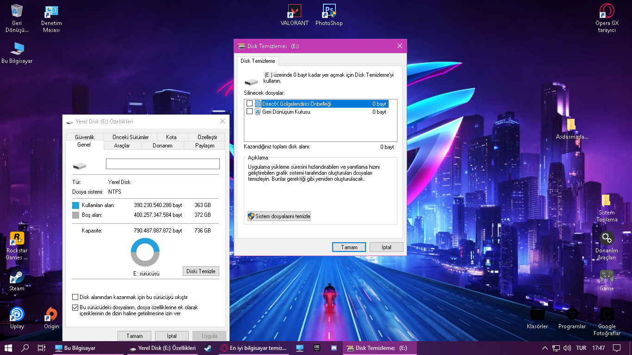Viewport: 632px width, 355px height.
Task: Open the Game controller desktop icon
Action: [607, 280]
